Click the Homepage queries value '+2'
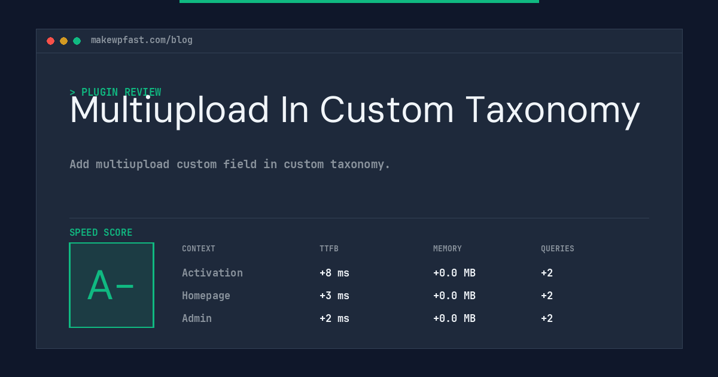 click(x=547, y=296)
